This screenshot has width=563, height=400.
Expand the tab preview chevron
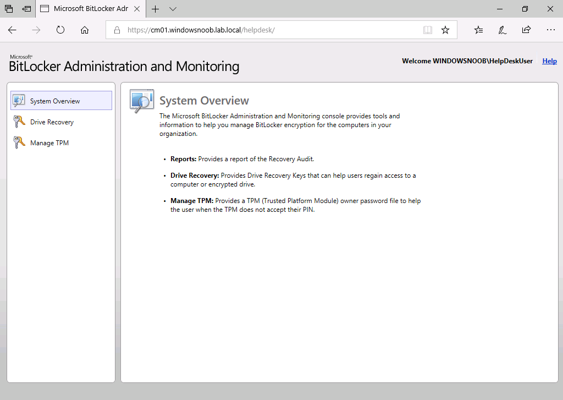[x=173, y=9]
